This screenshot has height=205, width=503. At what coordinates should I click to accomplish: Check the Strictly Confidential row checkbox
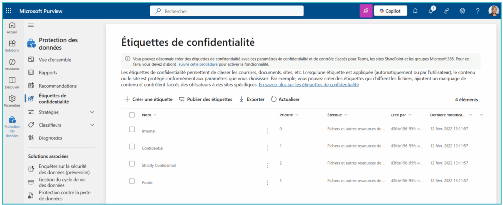click(132, 164)
